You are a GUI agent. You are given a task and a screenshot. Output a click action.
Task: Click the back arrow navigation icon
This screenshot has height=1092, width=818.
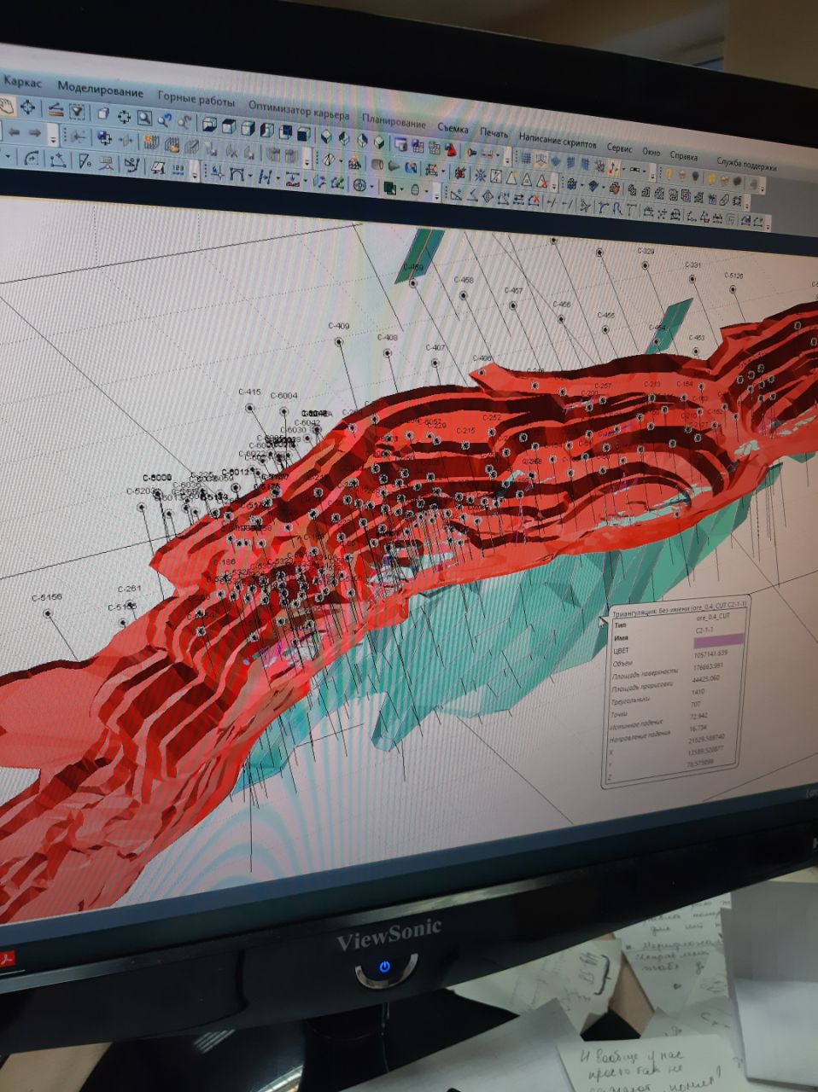pyautogui.click(x=15, y=132)
